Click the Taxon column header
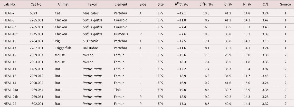 tap(92, 5)
